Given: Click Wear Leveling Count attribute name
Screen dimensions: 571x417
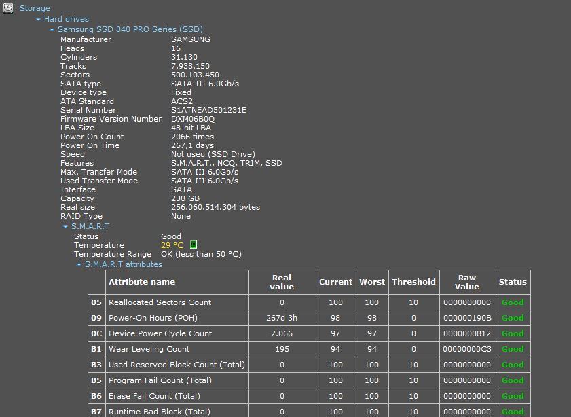Looking at the screenshot, I should pyautogui.click(x=149, y=349).
